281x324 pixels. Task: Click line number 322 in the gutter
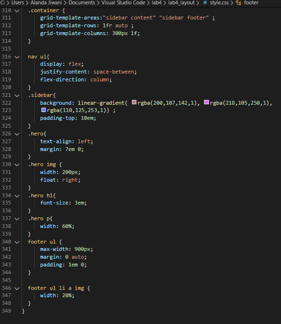tap(6, 103)
